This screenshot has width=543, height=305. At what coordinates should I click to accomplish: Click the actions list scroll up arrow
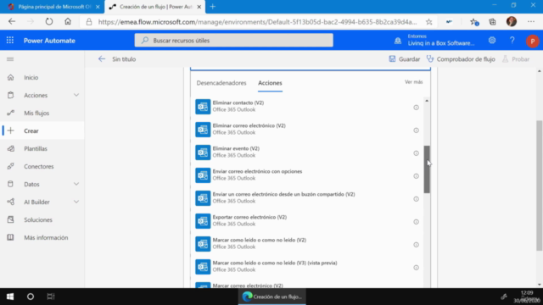tap(427, 101)
